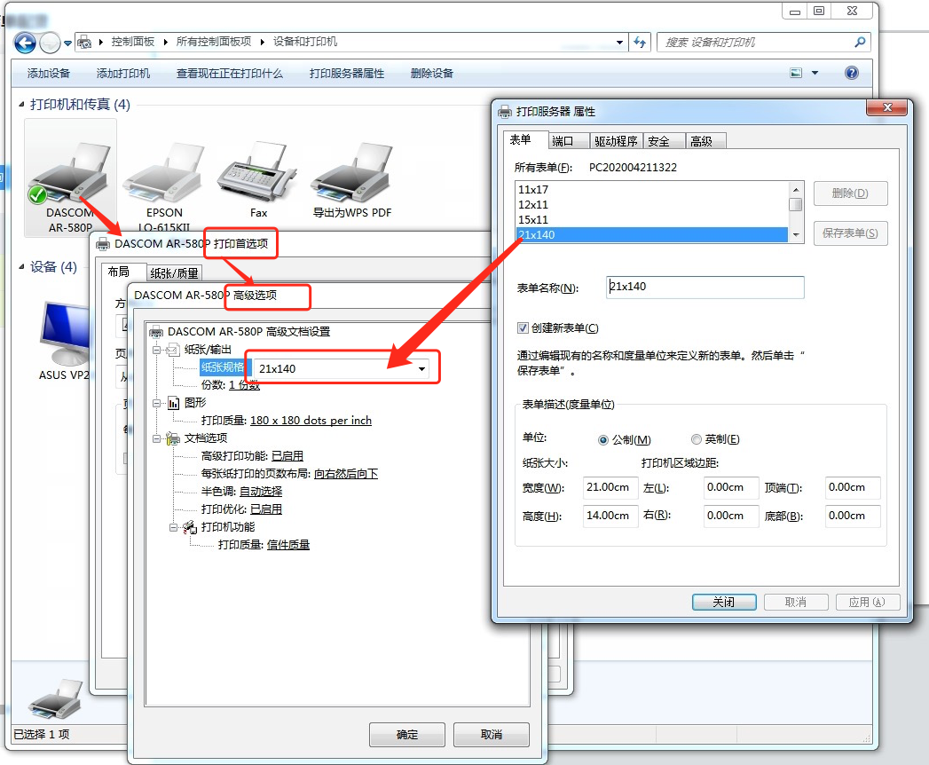Screen dimensions: 929x765
Task: Click the 保存表单(S) button
Action: [x=850, y=233]
